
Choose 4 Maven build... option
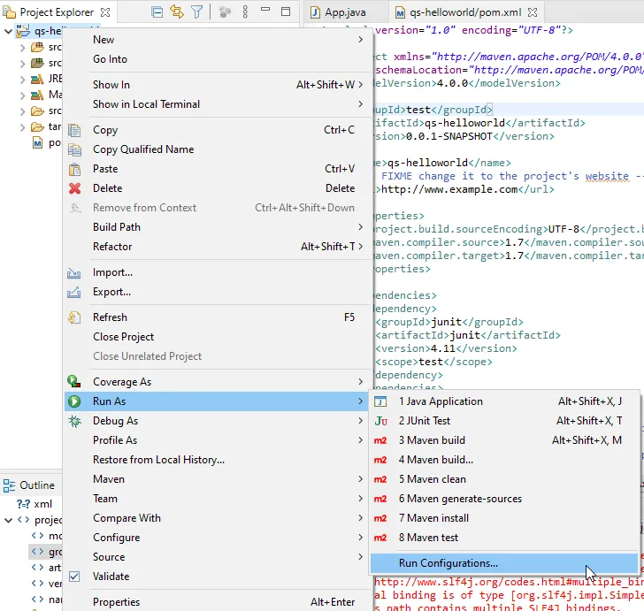click(x=504, y=460)
